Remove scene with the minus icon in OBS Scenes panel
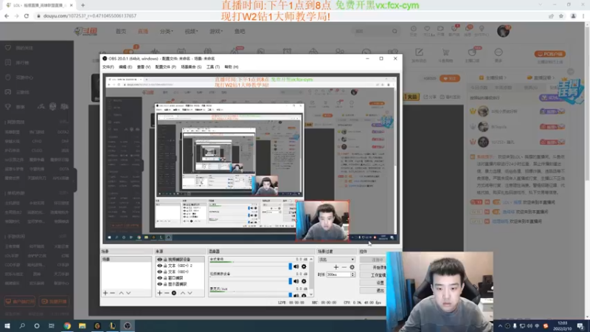The image size is (590, 332). coord(113,293)
